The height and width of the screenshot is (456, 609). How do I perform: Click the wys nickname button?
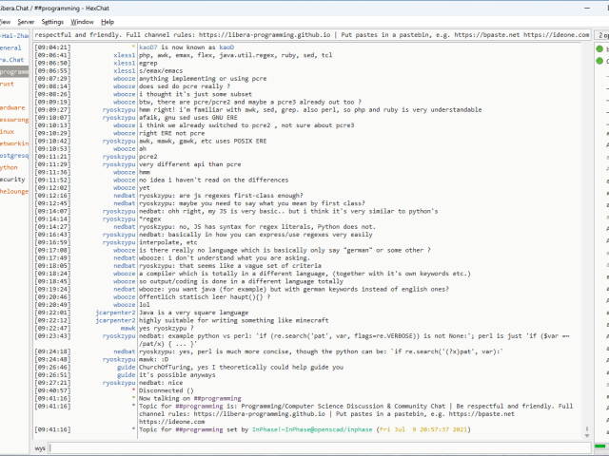[40, 446]
